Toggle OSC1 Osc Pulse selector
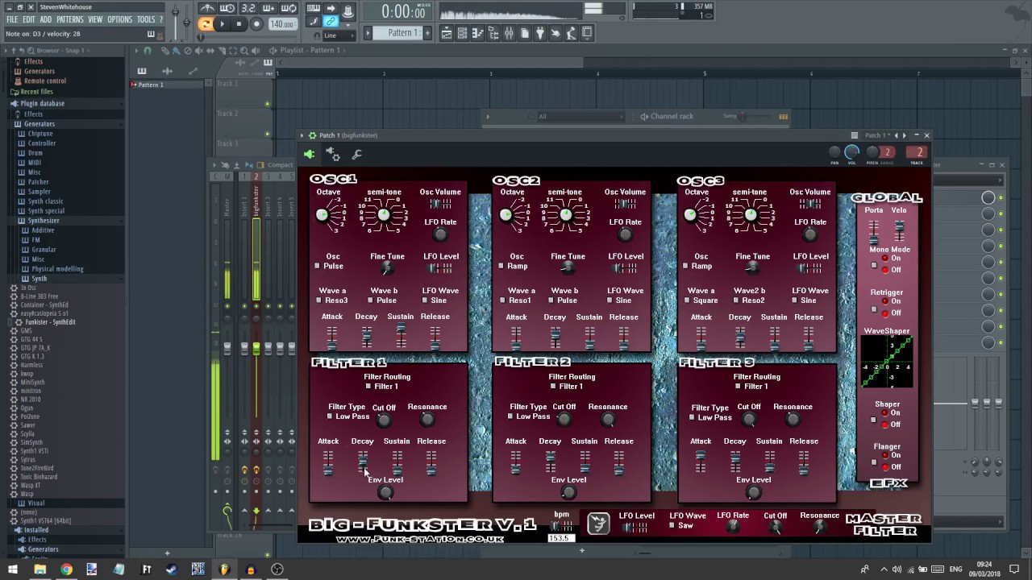Viewport: 1032px width, 580px height. 318,267
